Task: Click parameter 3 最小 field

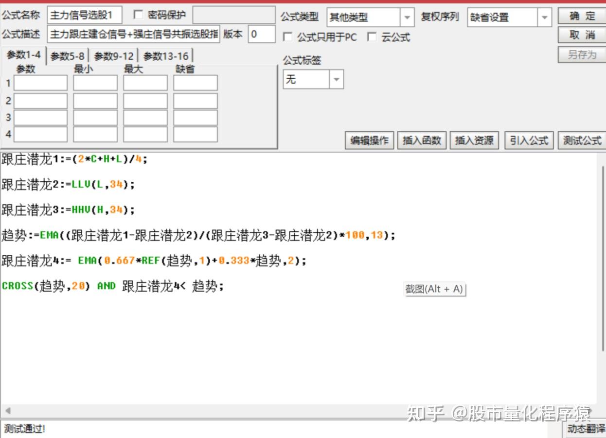Action: click(95, 117)
